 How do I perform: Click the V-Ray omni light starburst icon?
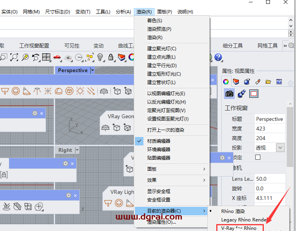click(x=48, y=91)
